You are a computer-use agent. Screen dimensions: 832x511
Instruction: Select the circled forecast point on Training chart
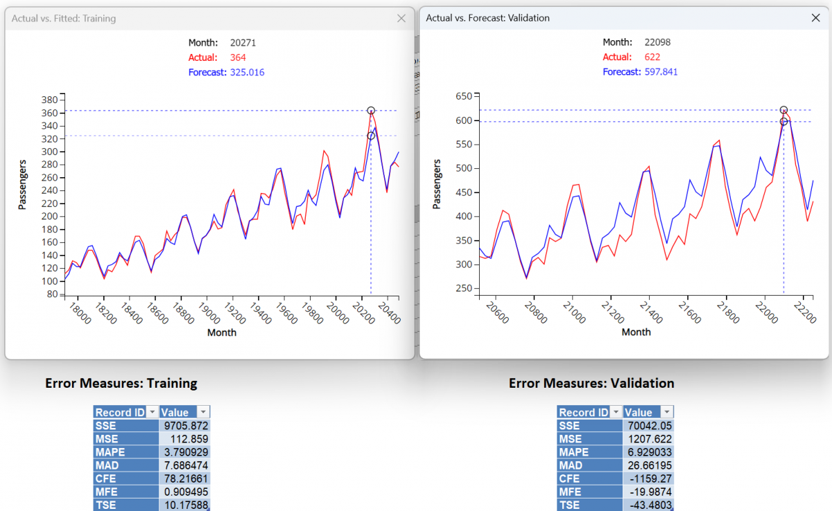tap(371, 136)
